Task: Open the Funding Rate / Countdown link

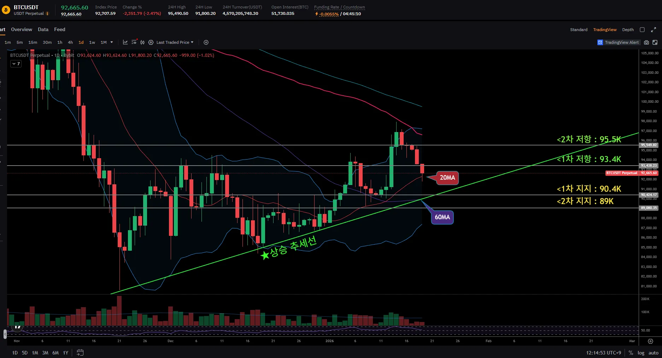Action: coord(339,7)
